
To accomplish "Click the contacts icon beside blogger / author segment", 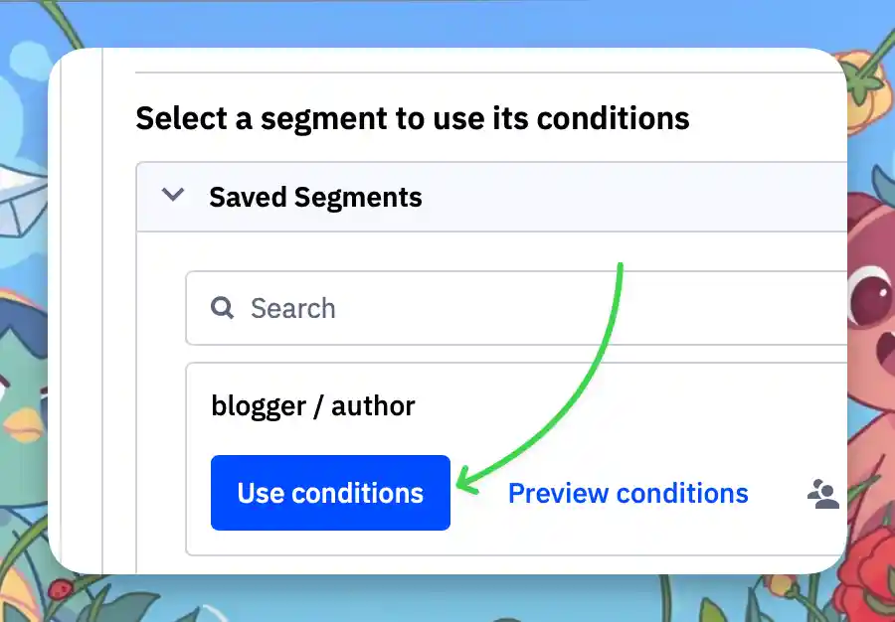I will [x=821, y=492].
